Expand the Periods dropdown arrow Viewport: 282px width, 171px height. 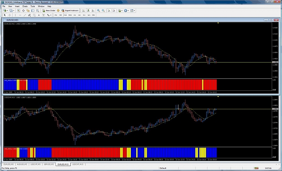[x=128, y=11]
